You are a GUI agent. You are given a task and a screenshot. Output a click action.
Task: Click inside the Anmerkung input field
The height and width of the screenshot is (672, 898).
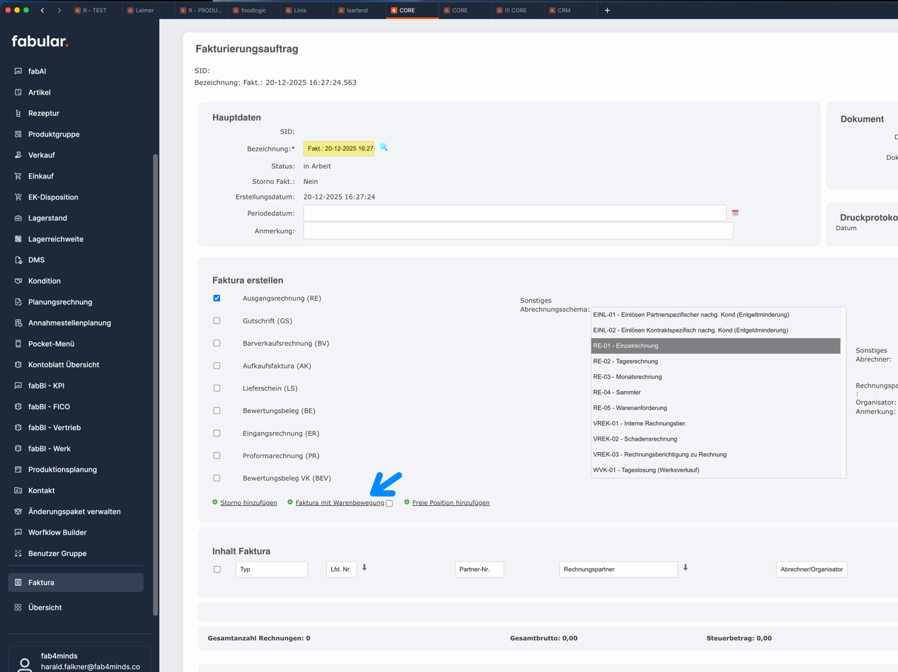[518, 229]
